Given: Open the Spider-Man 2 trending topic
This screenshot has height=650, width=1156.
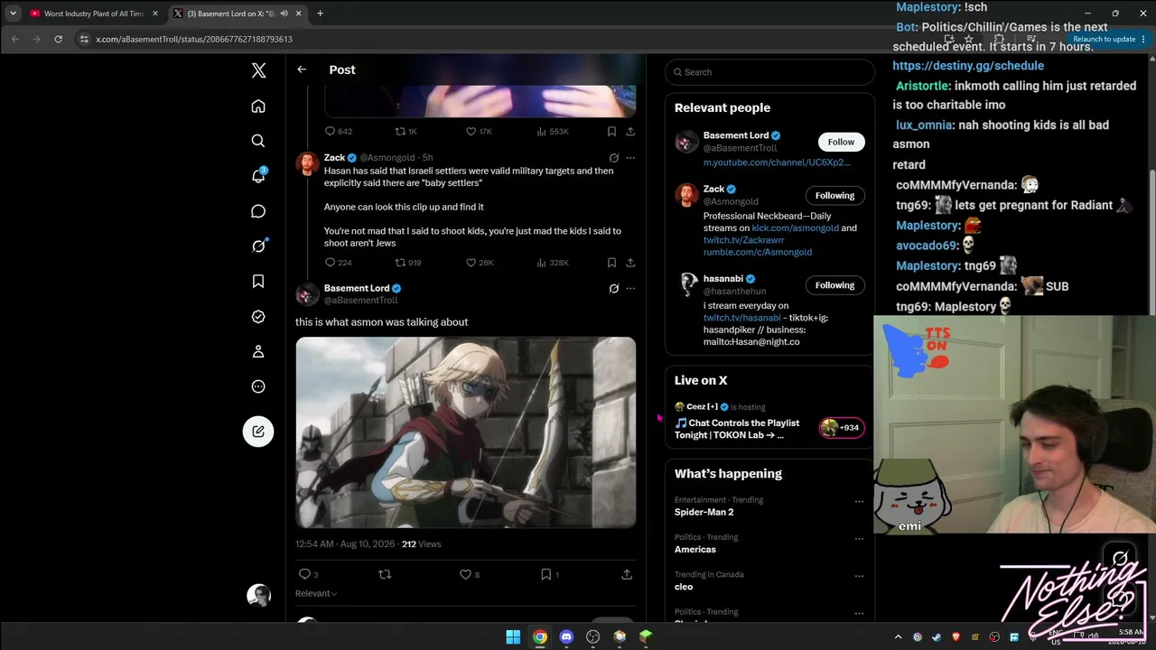Looking at the screenshot, I should pyautogui.click(x=704, y=512).
